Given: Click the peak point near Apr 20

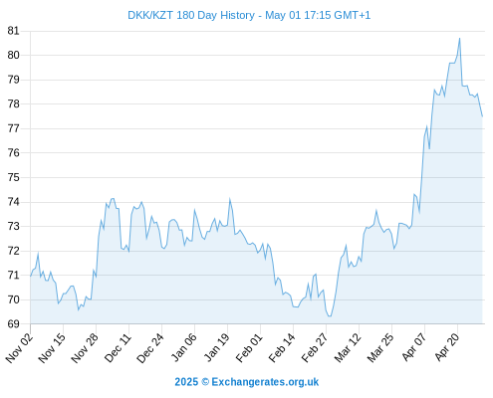Looking at the screenshot, I should pos(459,39).
